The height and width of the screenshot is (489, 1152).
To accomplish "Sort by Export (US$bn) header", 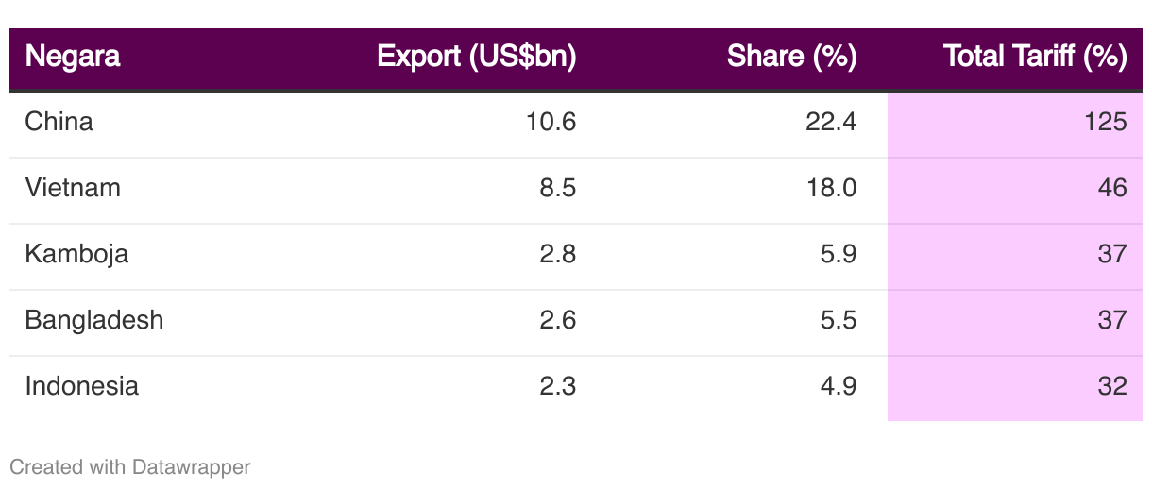I will coord(476,58).
